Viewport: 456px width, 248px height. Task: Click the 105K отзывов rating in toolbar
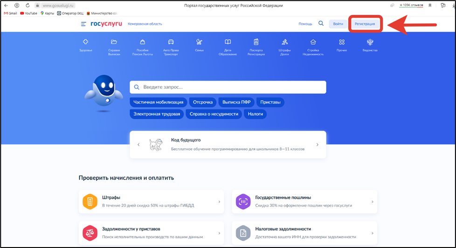click(411, 5)
